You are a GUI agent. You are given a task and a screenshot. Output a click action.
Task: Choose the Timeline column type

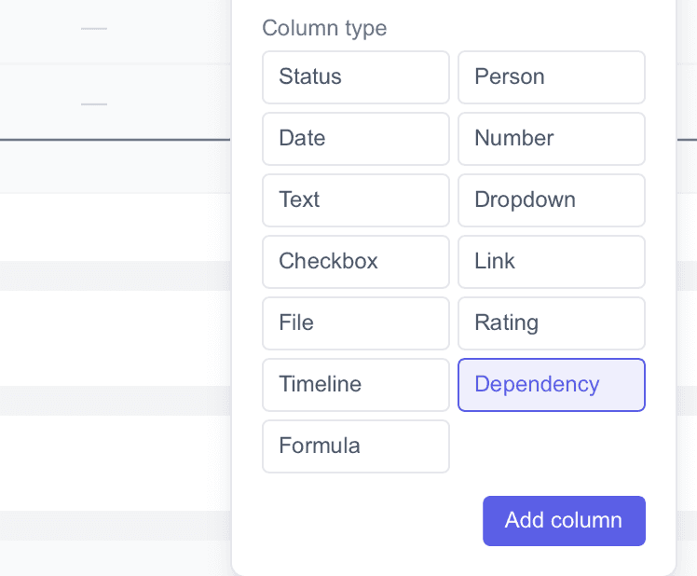pos(355,385)
